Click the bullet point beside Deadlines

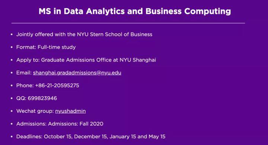point(12,136)
